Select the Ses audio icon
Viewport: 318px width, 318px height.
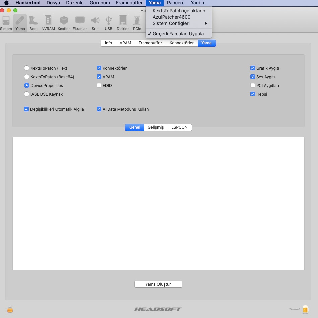pyautogui.click(x=95, y=23)
